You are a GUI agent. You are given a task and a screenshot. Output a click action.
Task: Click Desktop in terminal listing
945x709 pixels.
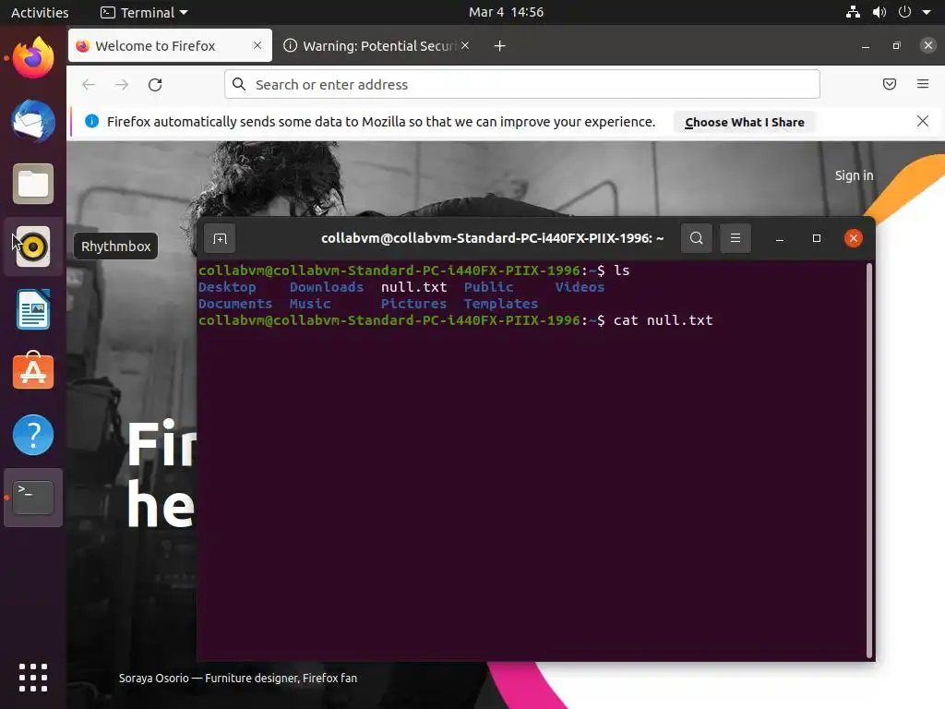click(x=227, y=287)
